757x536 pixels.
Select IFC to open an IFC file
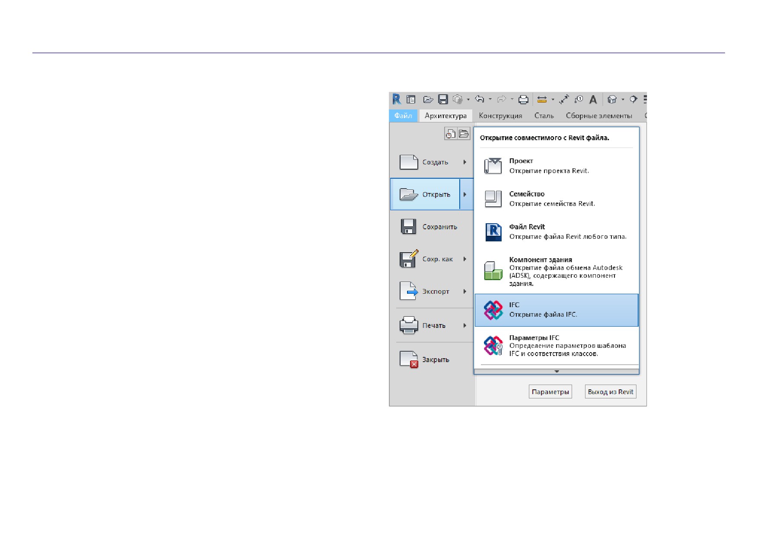(x=557, y=310)
